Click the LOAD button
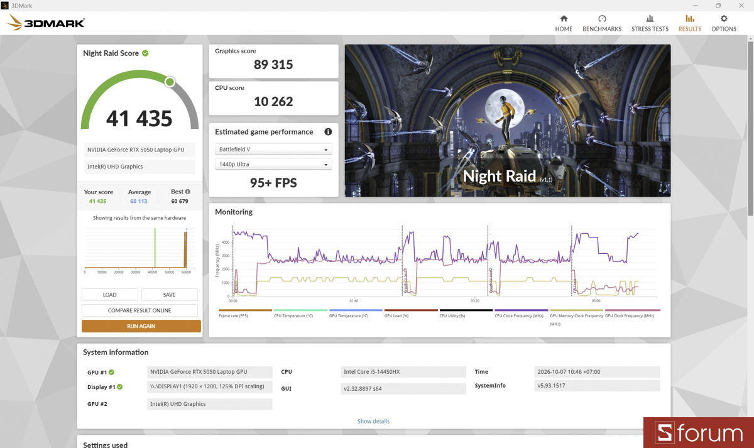Image resolution: width=754 pixels, height=448 pixels. point(110,295)
